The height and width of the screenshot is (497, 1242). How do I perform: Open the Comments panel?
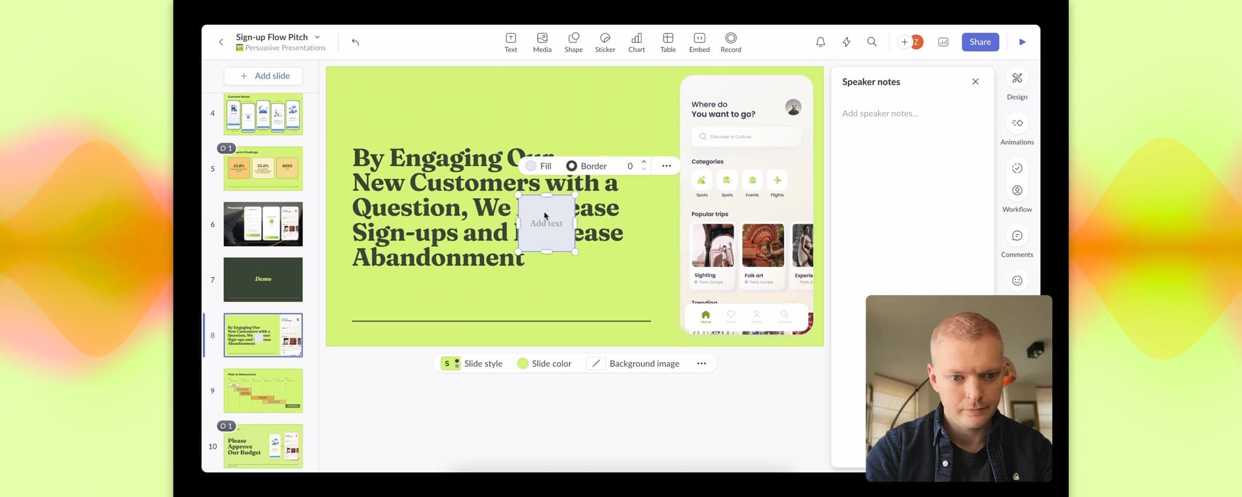[1016, 241]
